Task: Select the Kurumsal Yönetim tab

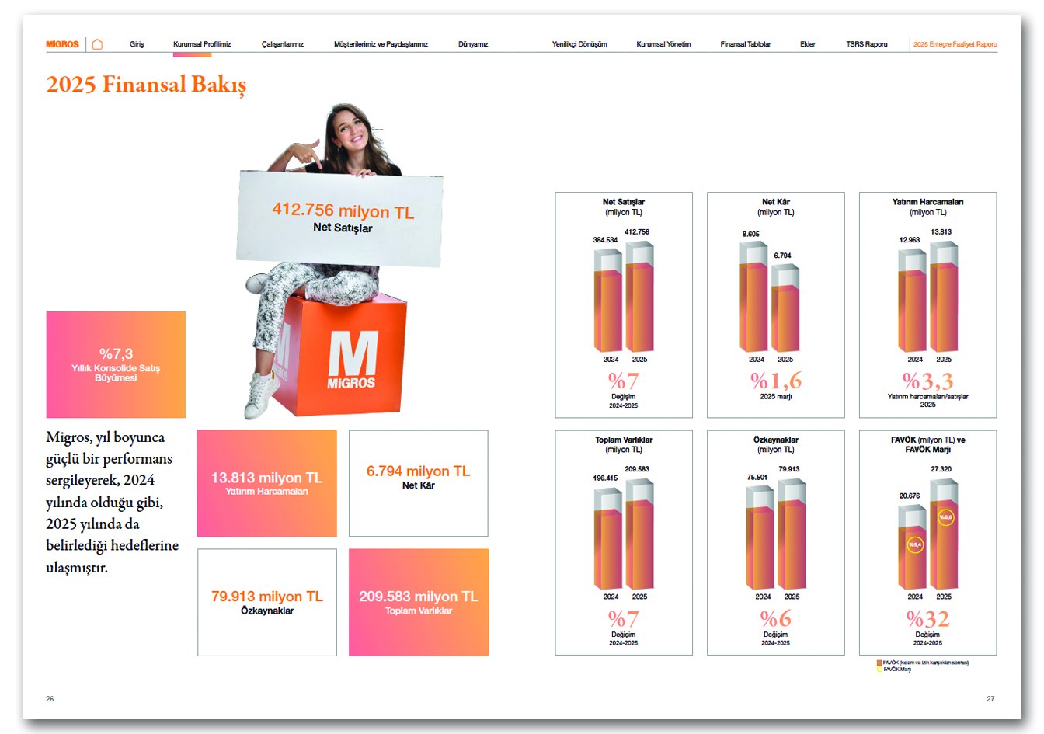Action: click(663, 44)
